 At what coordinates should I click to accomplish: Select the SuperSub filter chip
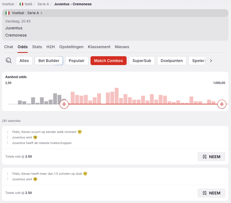[142, 61]
